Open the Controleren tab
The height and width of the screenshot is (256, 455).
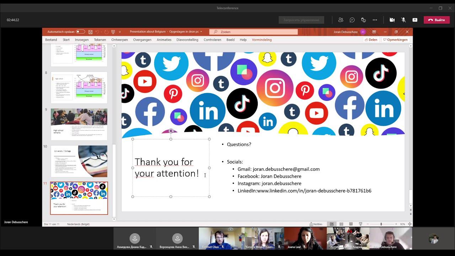click(x=213, y=40)
